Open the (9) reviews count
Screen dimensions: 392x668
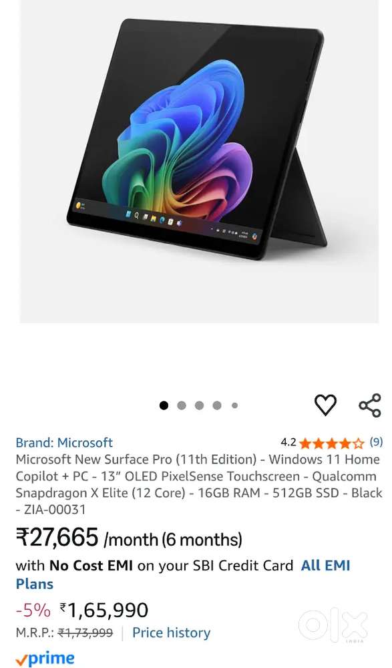(376, 443)
